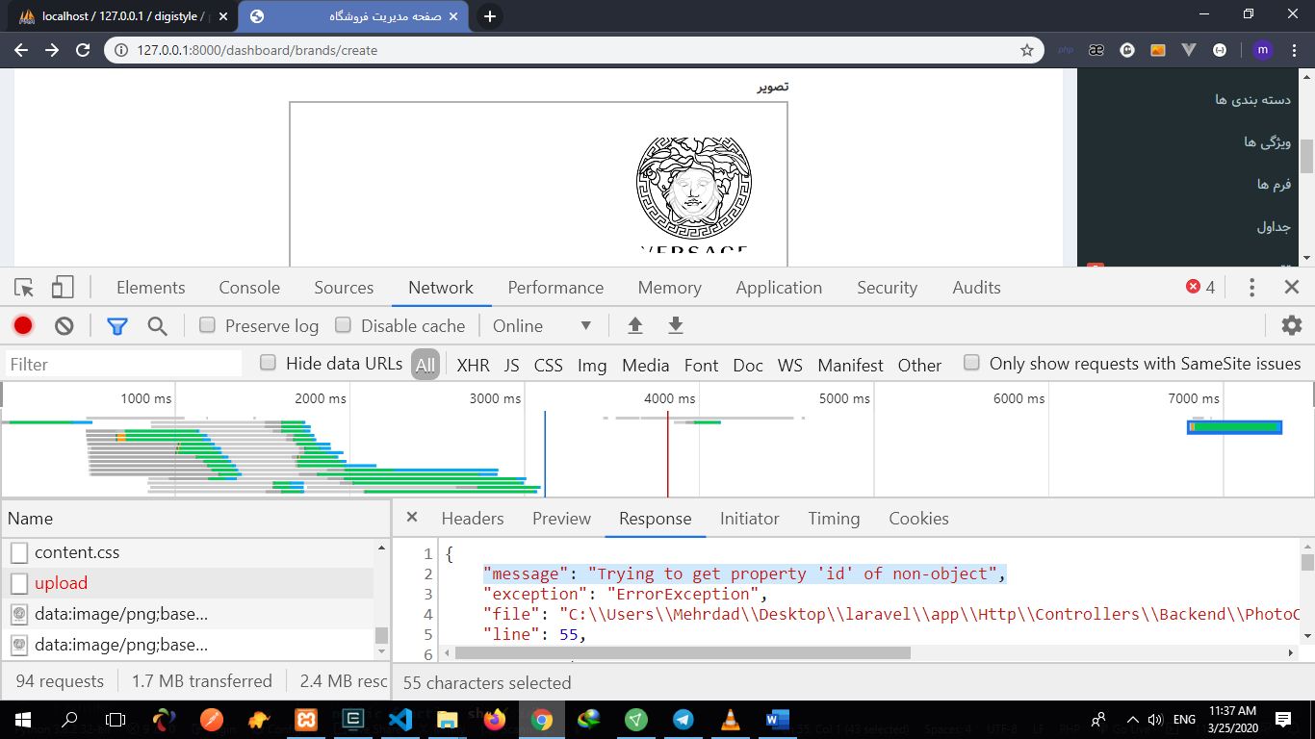This screenshot has width=1315, height=739.
Task: Open the Cookies tab of request
Action: click(918, 519)
